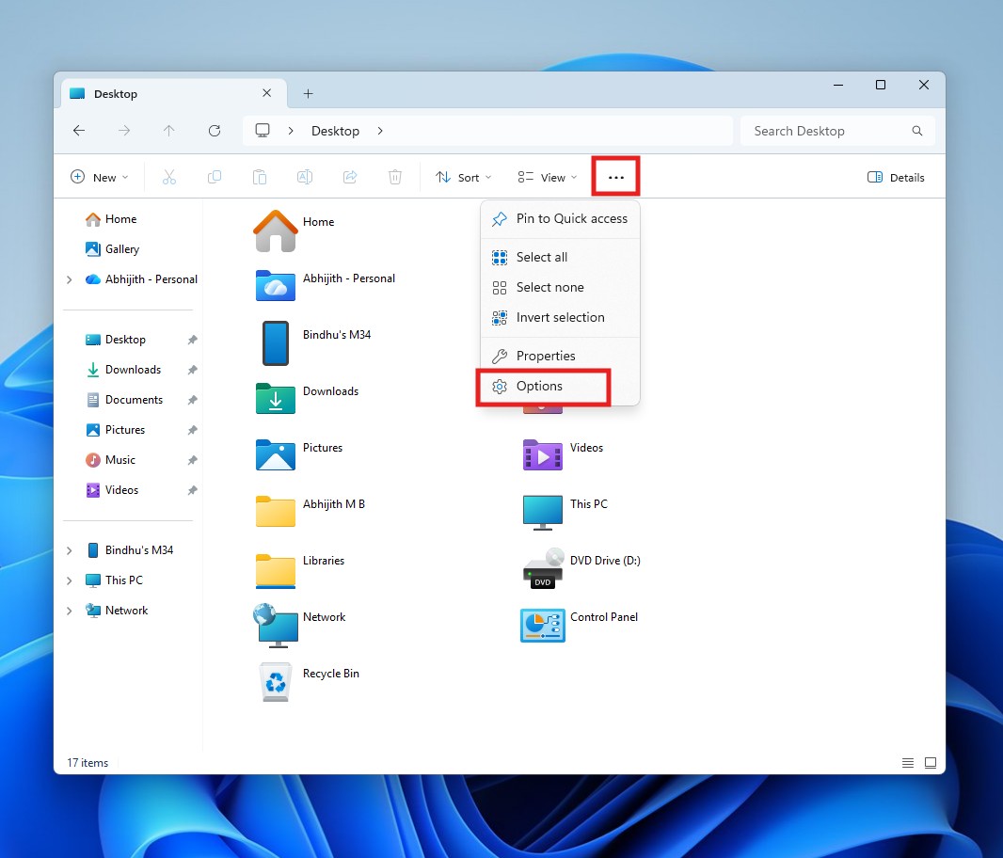Click the Delete icon on the toolbar

tap(394, 177)
